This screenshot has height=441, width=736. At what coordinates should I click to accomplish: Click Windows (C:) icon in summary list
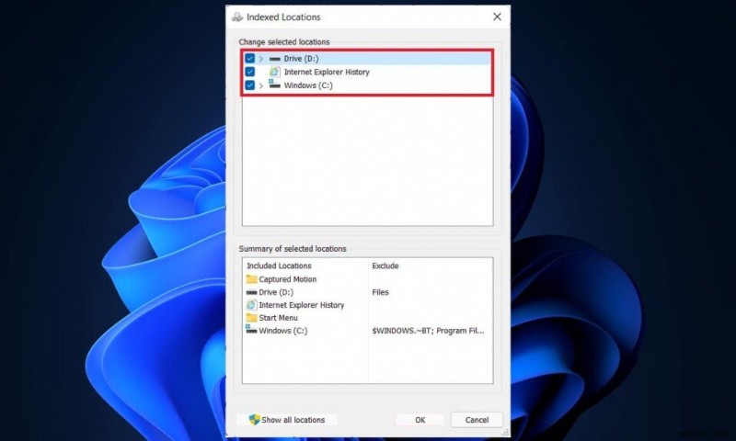[251, 330]
